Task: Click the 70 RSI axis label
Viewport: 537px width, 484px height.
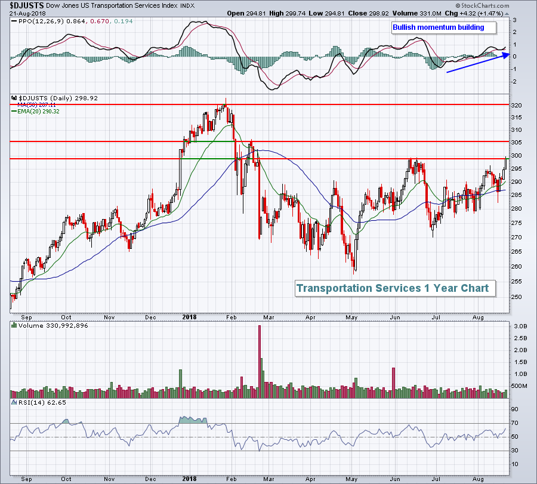Action: 514,423
